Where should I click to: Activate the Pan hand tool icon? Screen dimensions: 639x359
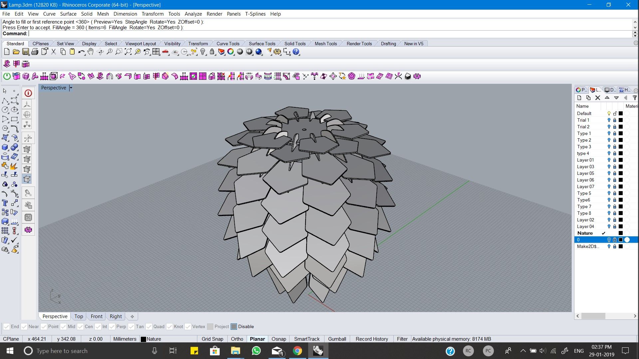[91, 52]
